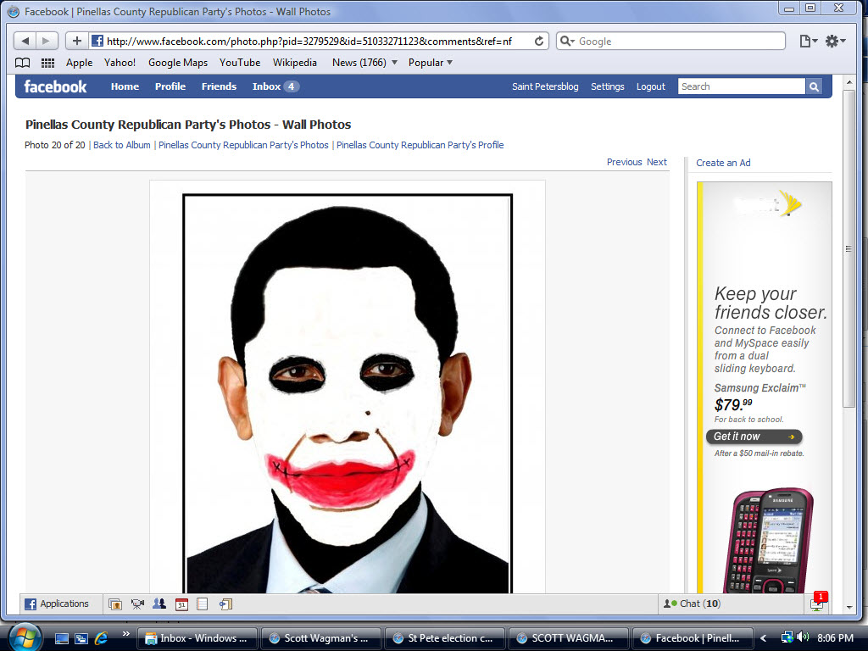Open the Video icon in the Applications bar
The image size is (868, 651).
(x=137, y=604)
